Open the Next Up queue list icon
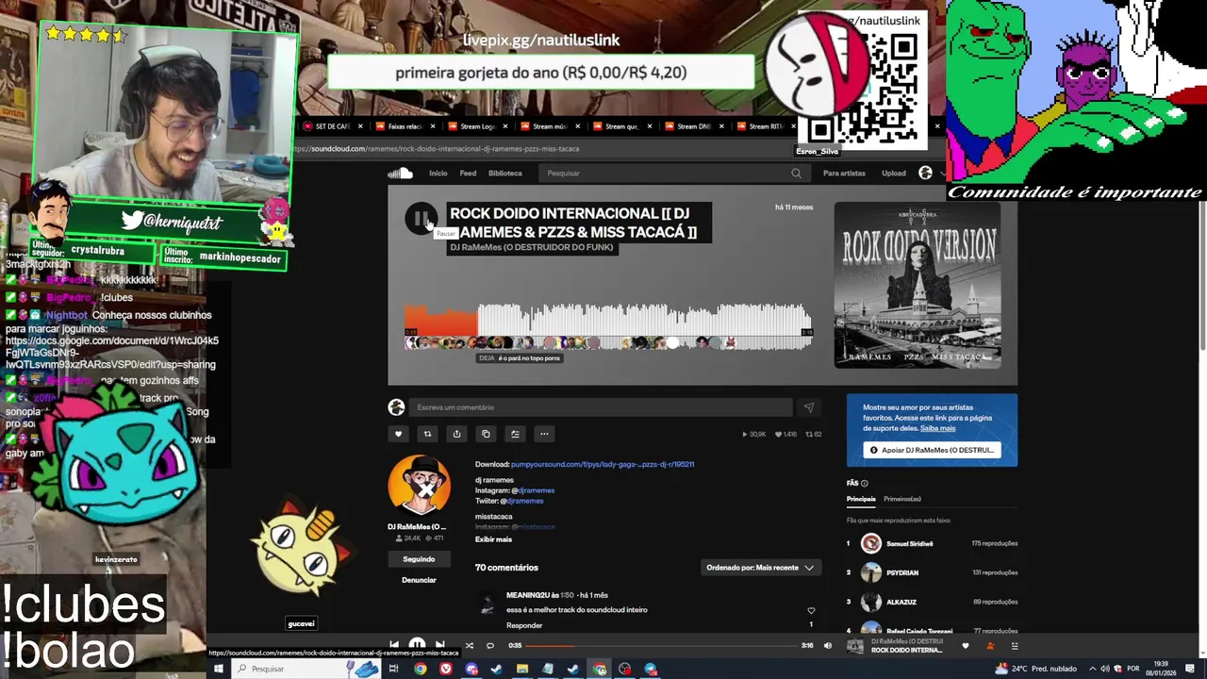 click(1015, 646)
